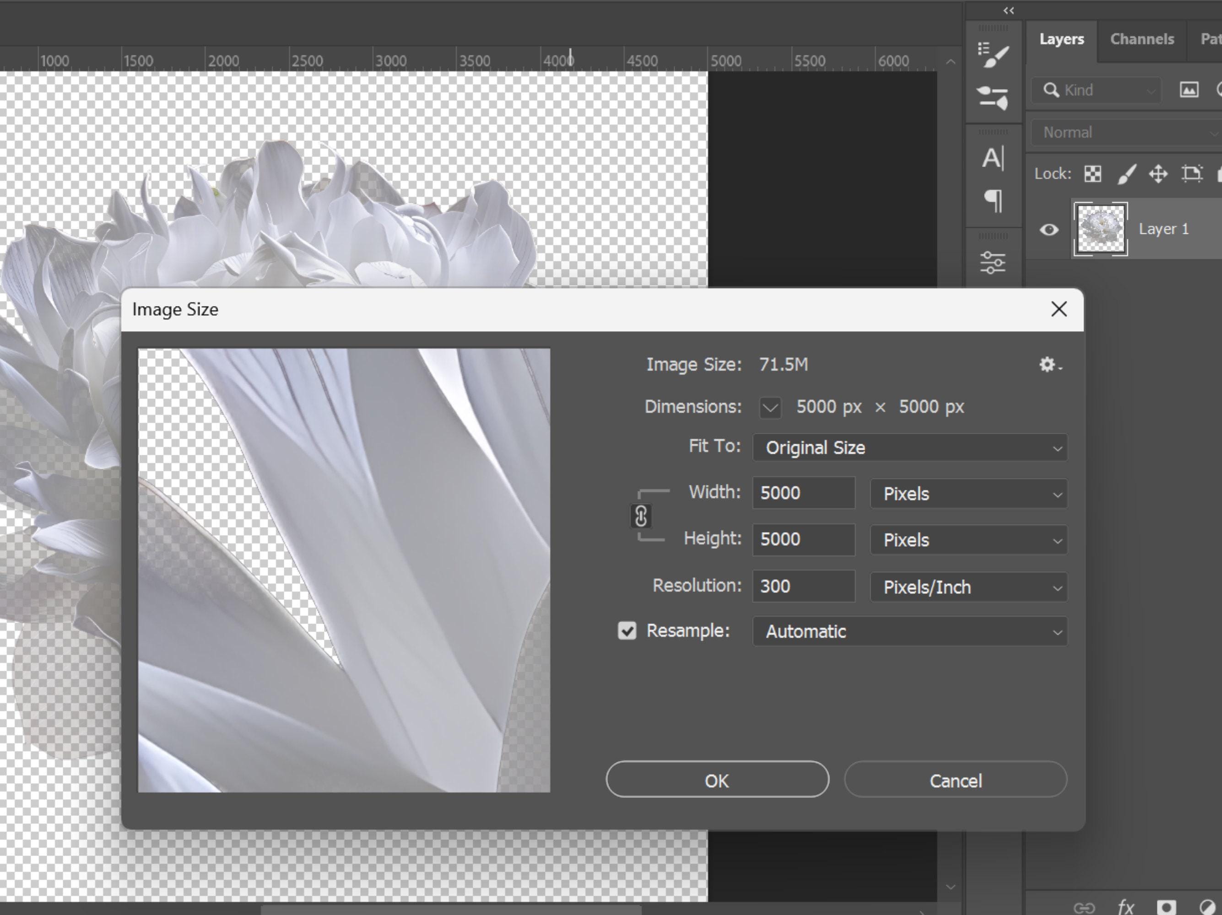Open the Dimensions units dropdown arrow
Image resolution: width=1222 pixels, height=915 pixels.
pyautogui.click(x=770, y=408)
